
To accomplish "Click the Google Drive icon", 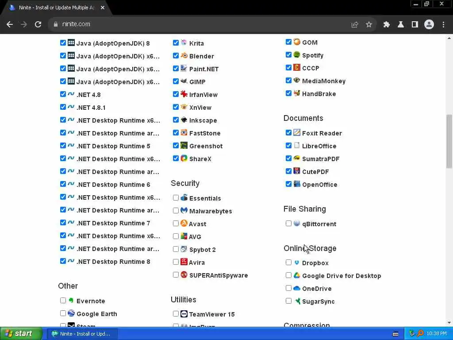I will pyautogui.click(x=297, y=275).
